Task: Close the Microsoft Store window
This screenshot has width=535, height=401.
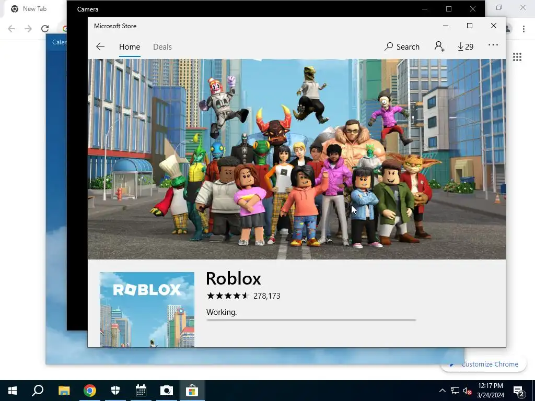Action: 493,26
